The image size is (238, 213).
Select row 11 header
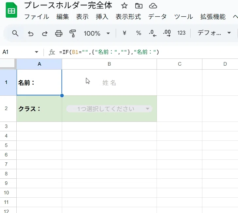pos(8,202)
